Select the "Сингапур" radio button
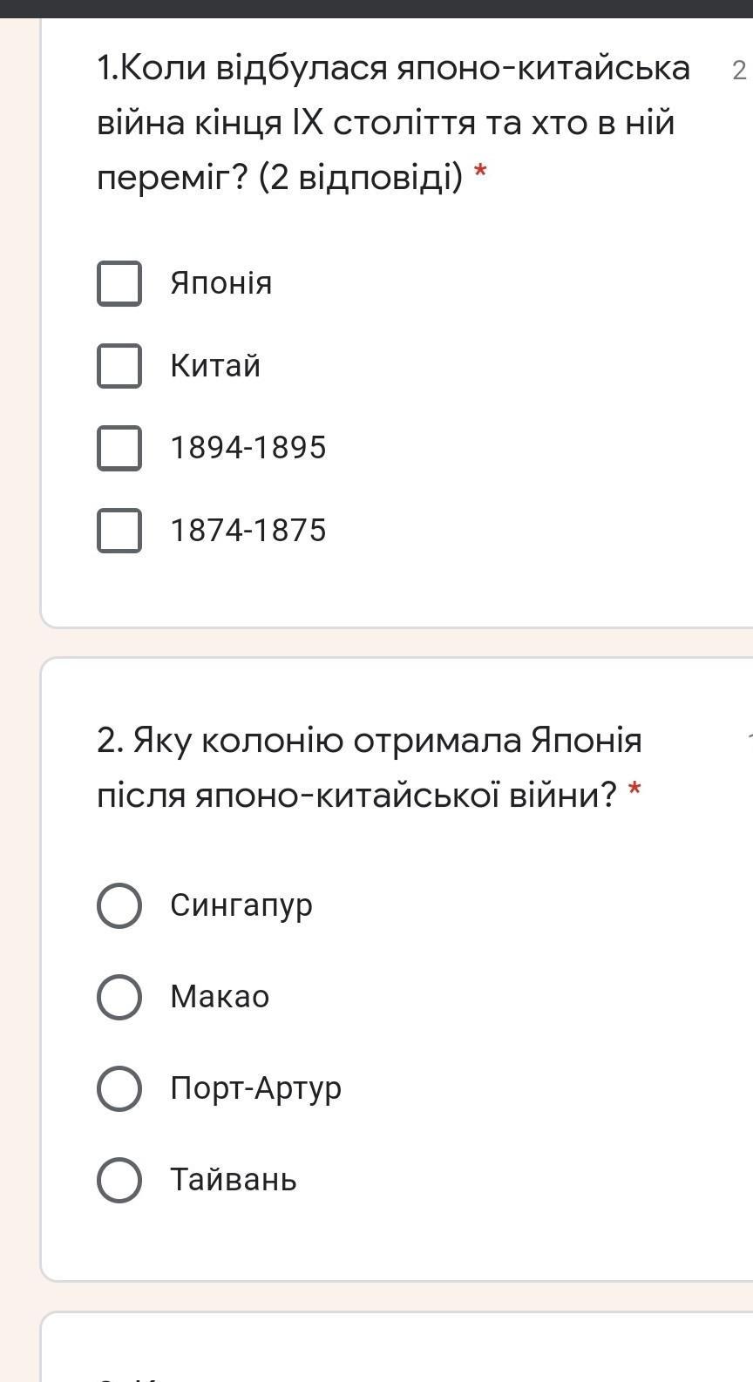This screenshot has width=753, height=1382. [119, 905]
